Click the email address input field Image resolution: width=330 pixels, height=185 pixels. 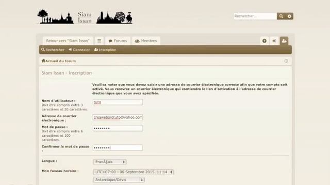pyautogui.click(x=118, y=117)
